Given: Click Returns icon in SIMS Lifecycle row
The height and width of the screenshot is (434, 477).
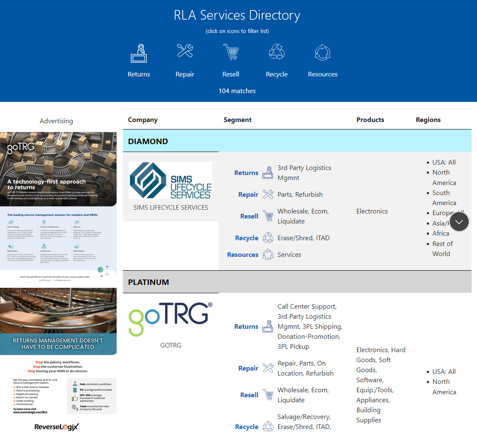Looking at the screenshot, I should pos(268,173).
